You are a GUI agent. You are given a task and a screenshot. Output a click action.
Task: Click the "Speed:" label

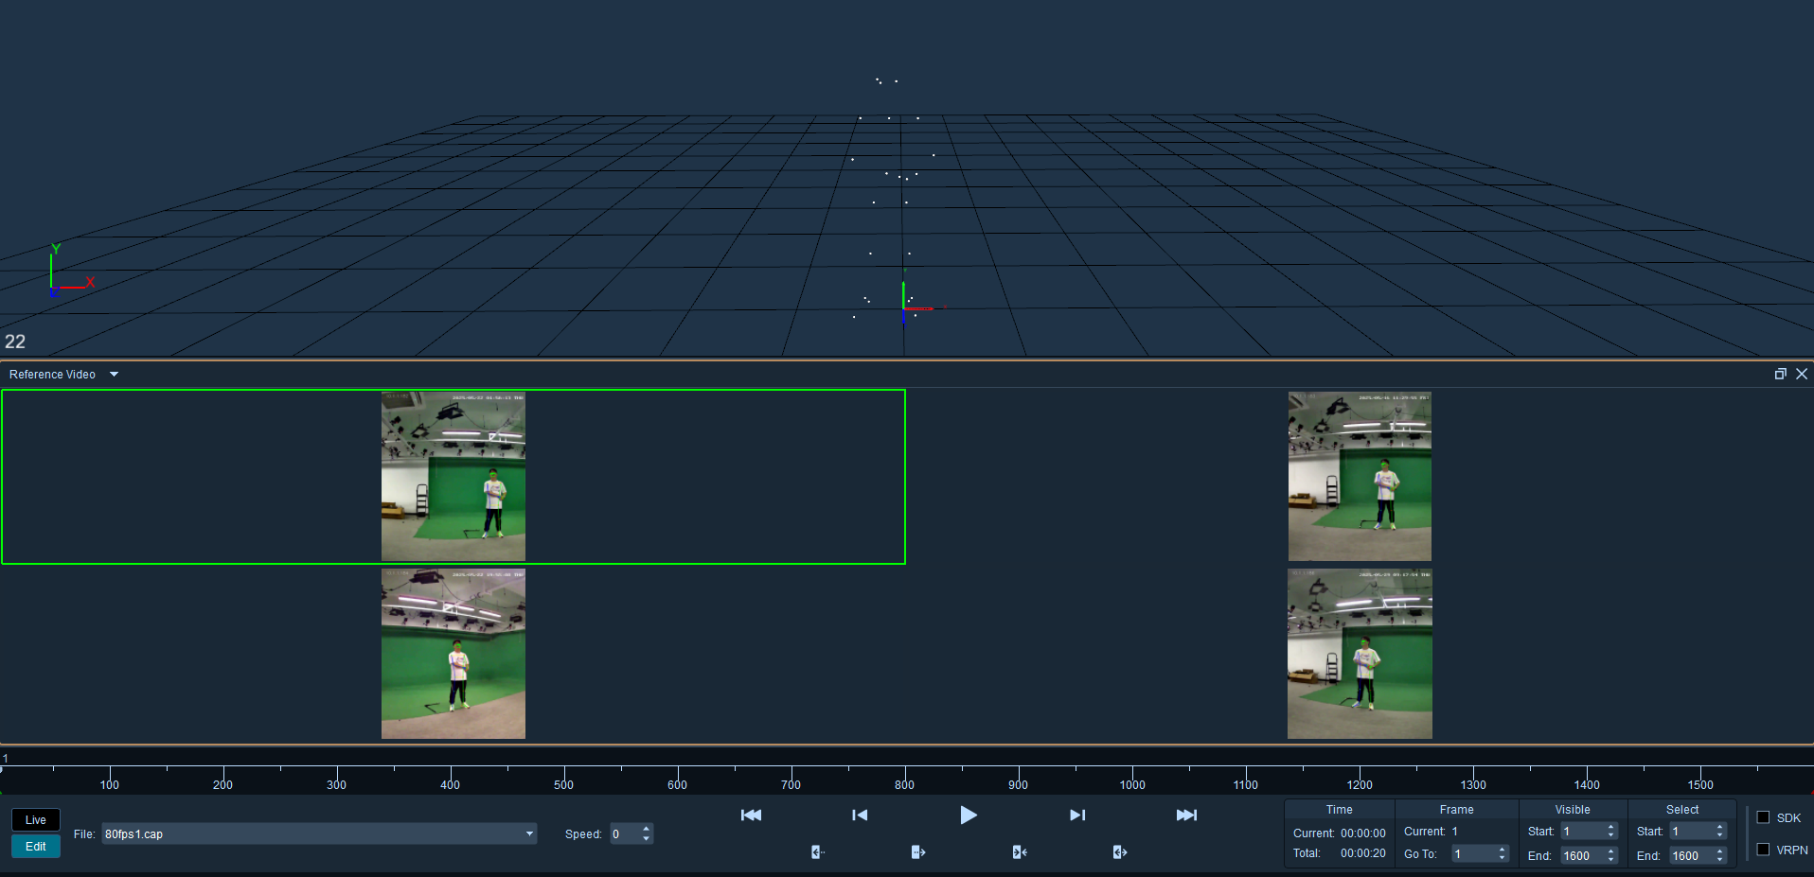(583, 834)
